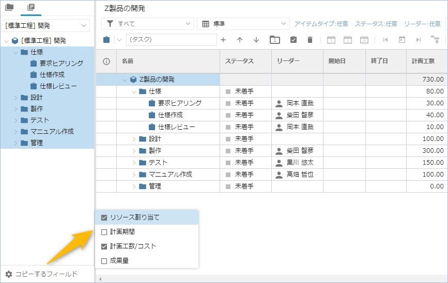The width and height of the screenshot is (448, 283).
Task: Select the templates tab in left panel
Action: 30,7
